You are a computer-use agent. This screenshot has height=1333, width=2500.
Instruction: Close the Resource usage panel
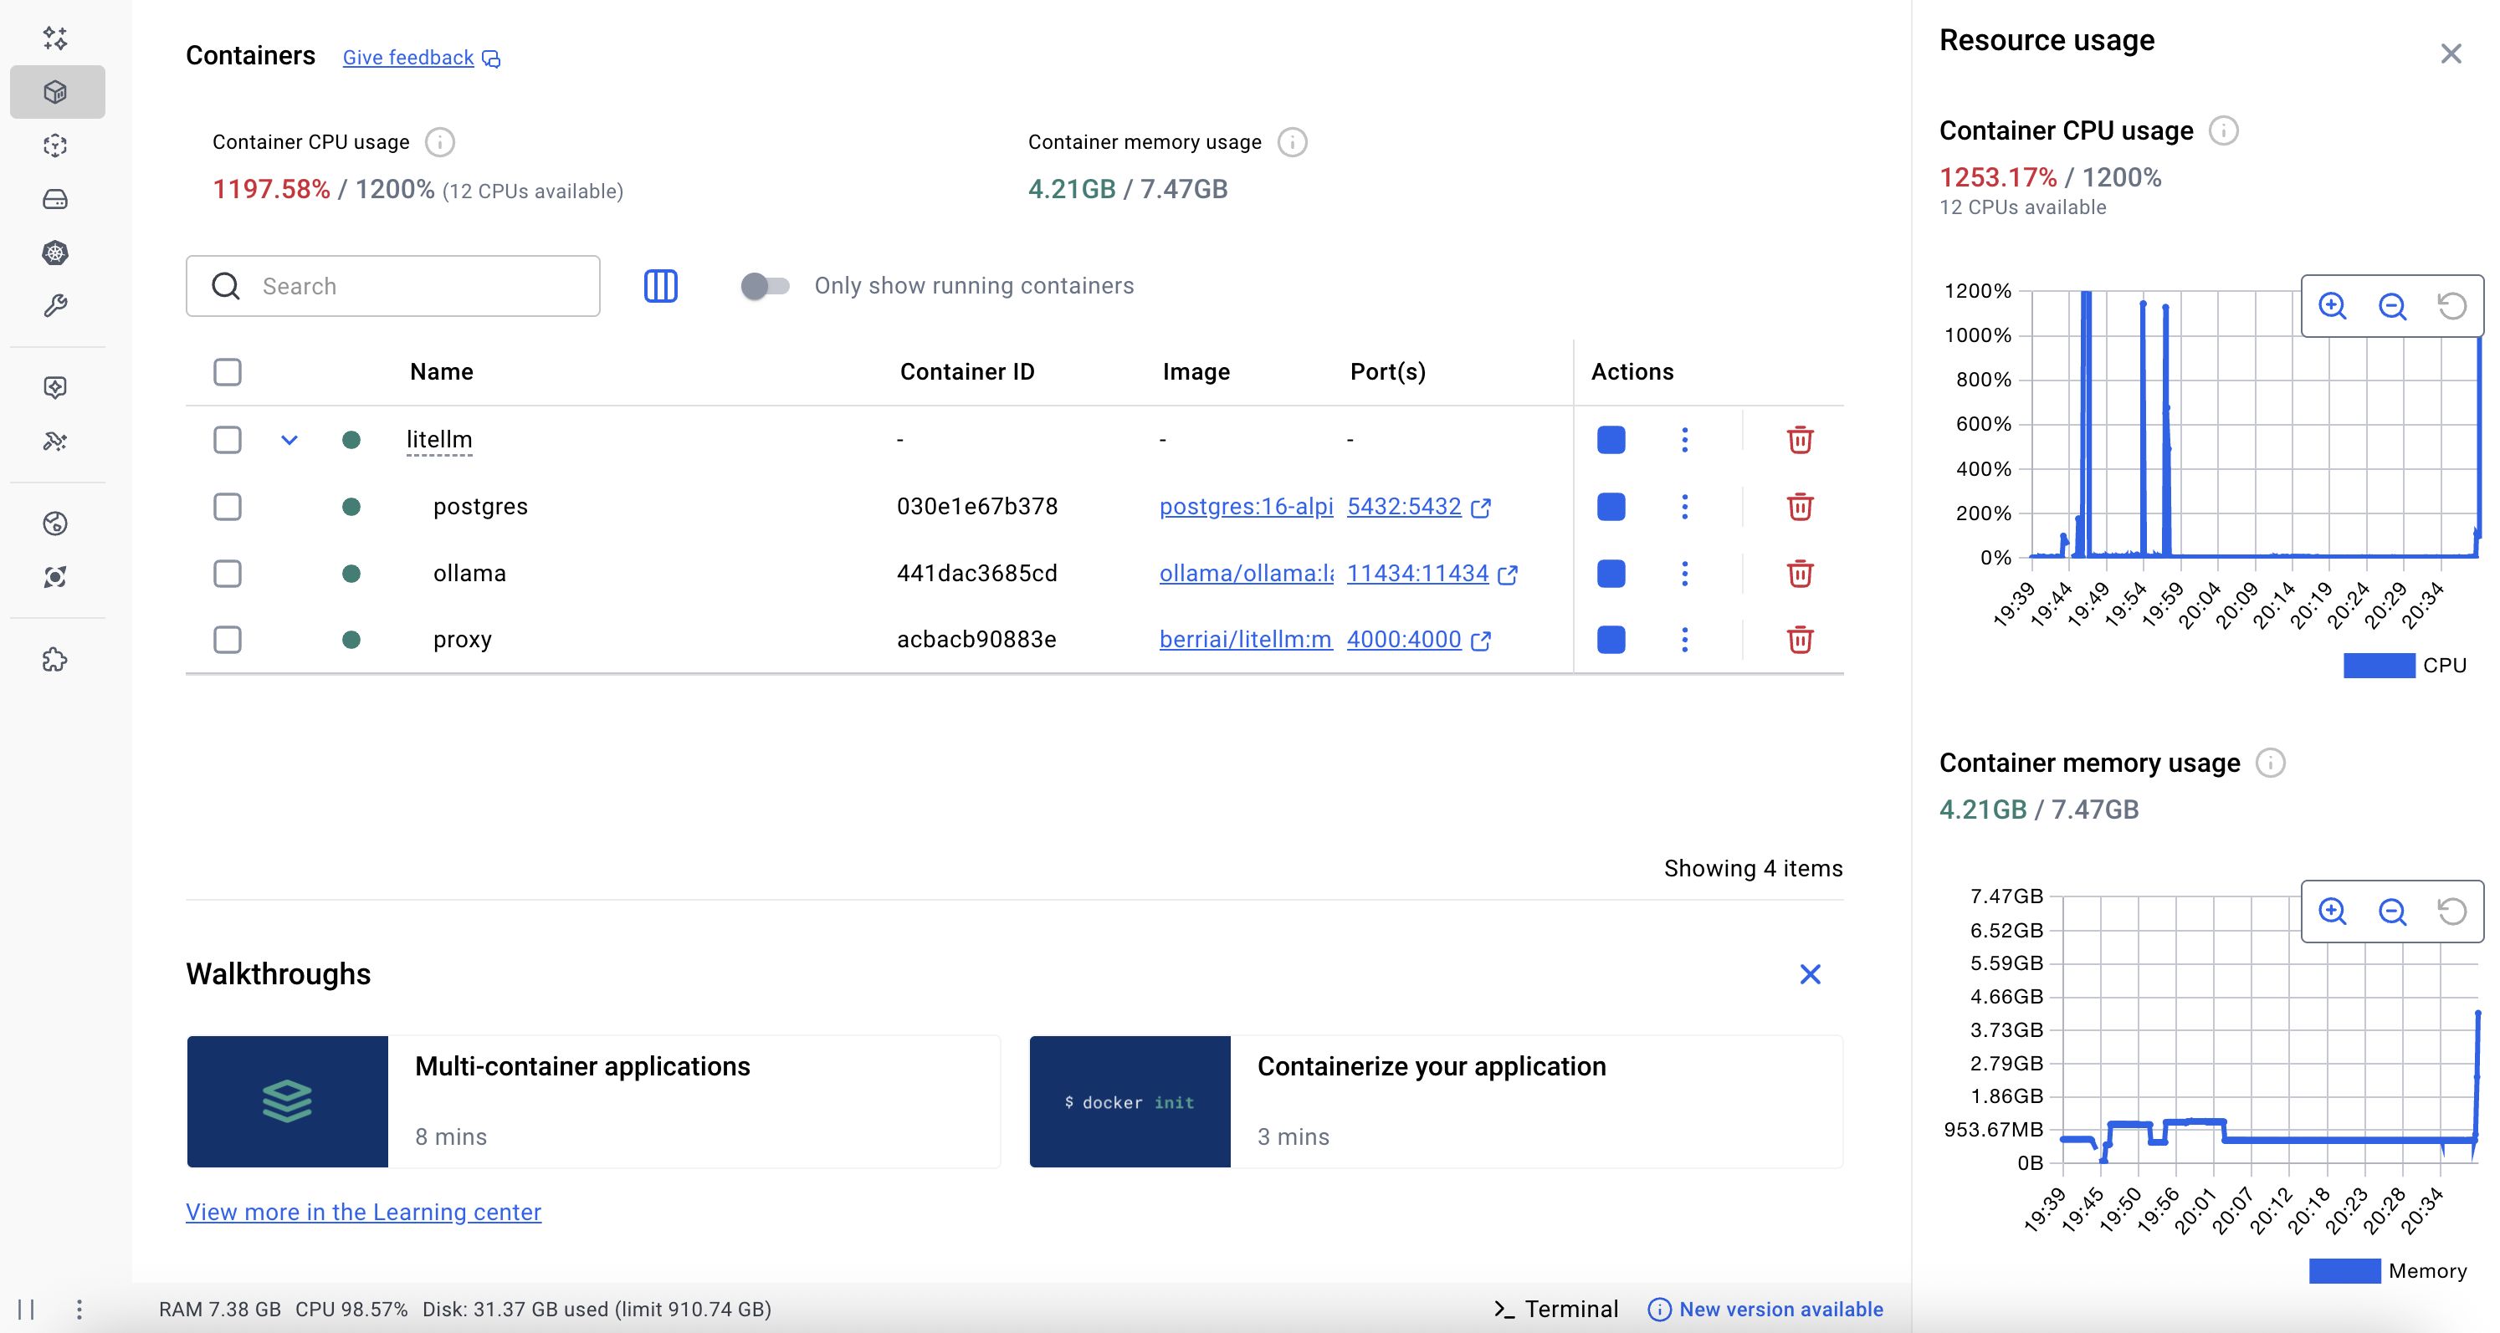coord(2452,54)
